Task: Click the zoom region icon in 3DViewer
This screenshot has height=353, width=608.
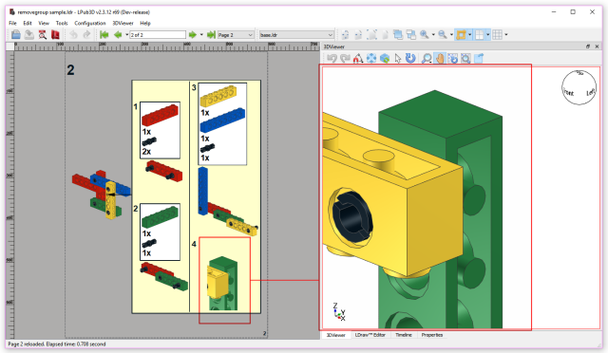Action: (466, 59)
